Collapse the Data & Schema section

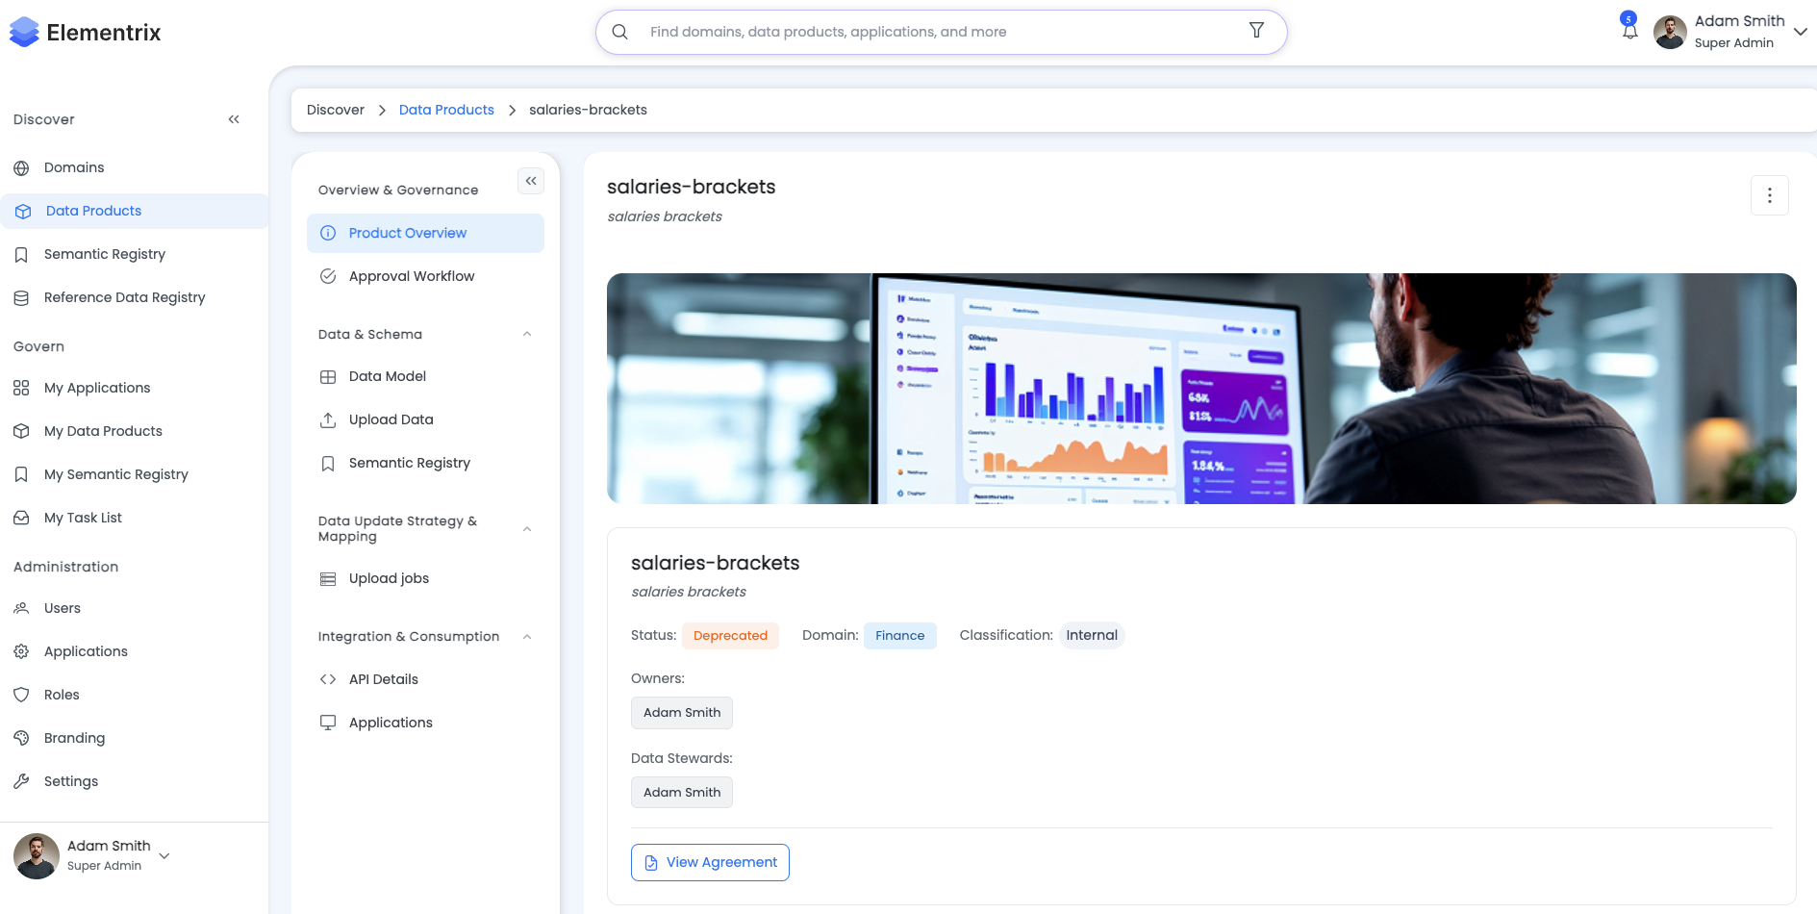click(x=526, y=335)
